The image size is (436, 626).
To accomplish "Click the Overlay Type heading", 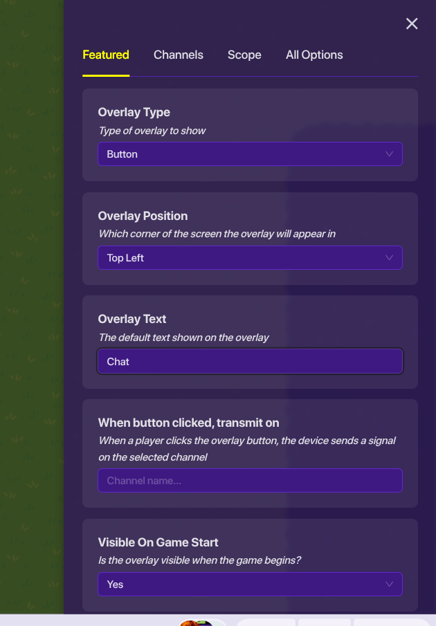I will (x=134, y=112).
